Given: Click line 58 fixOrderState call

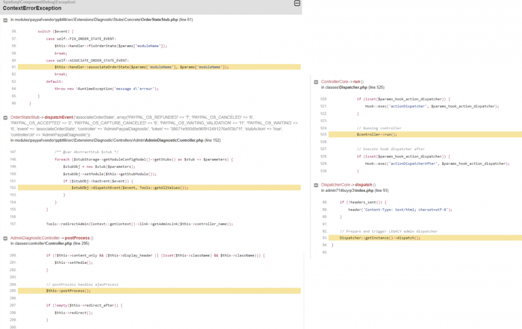Looking at the screenshot, I should tap(111, 46).
